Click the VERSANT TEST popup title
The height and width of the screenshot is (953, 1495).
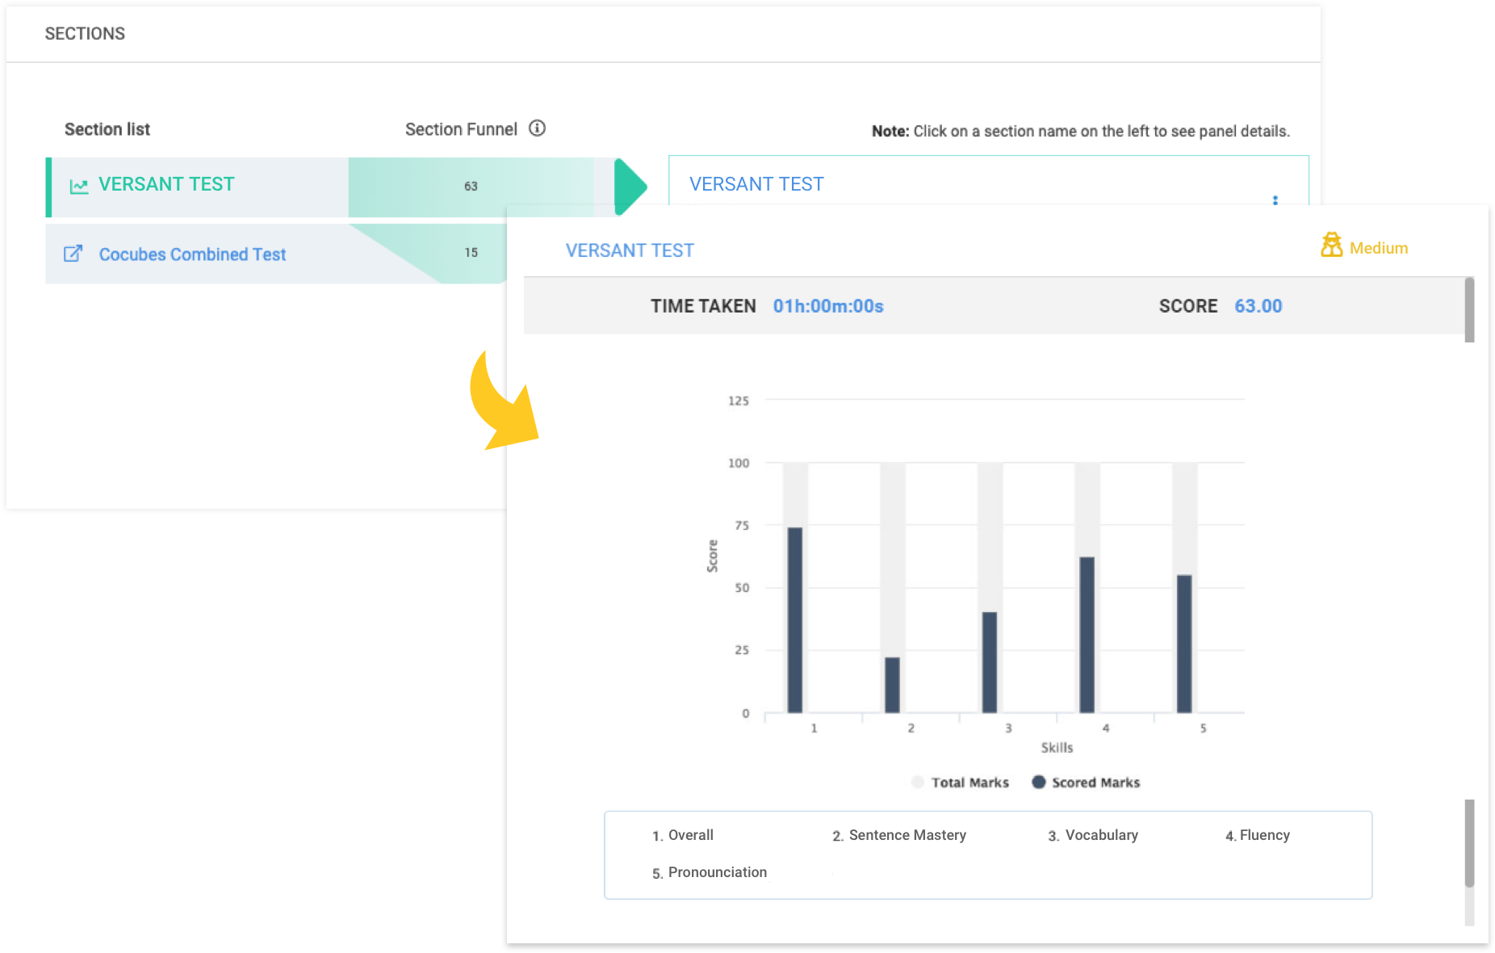(x=630, y=250)
